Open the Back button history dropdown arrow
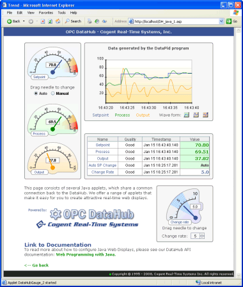This screenshot has width=243, height=287. tap(24, 21)
